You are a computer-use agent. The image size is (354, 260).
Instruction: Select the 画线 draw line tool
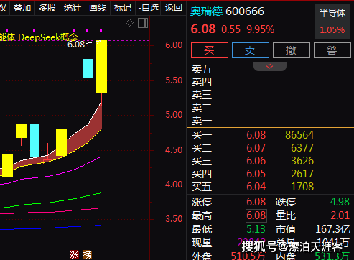point(98,8)
